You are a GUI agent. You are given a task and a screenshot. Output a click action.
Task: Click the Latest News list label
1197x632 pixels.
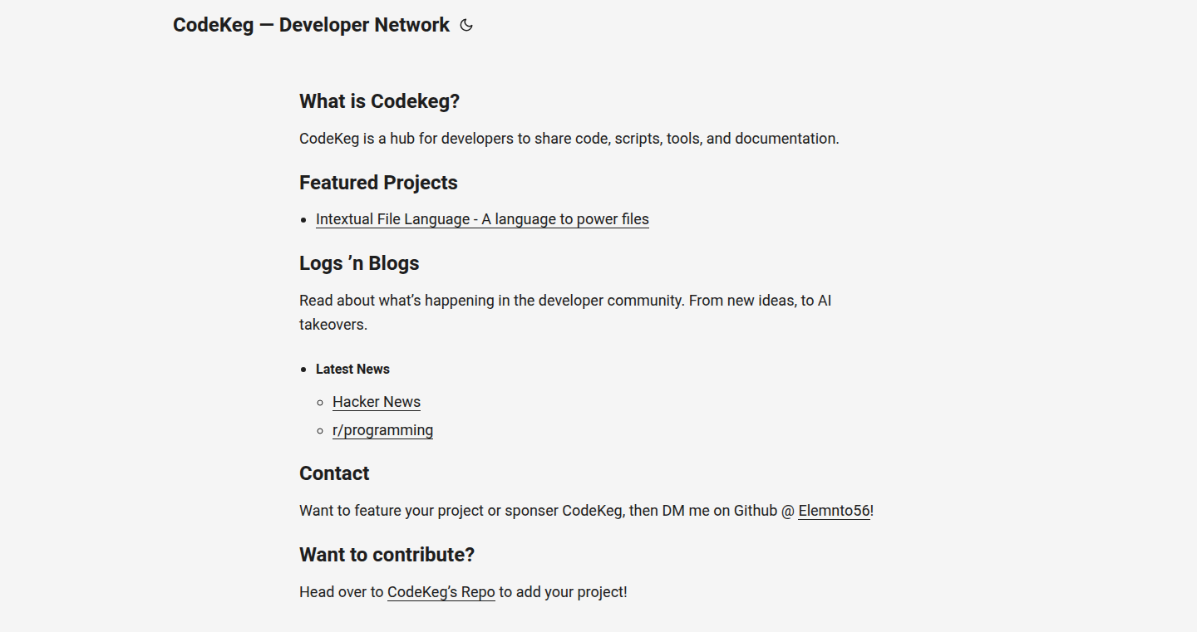point(352,369)
